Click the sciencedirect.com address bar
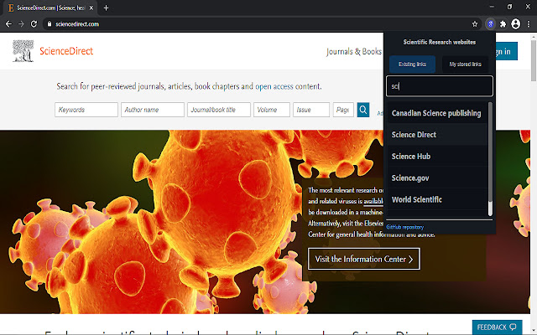 [x=260, y=24]
